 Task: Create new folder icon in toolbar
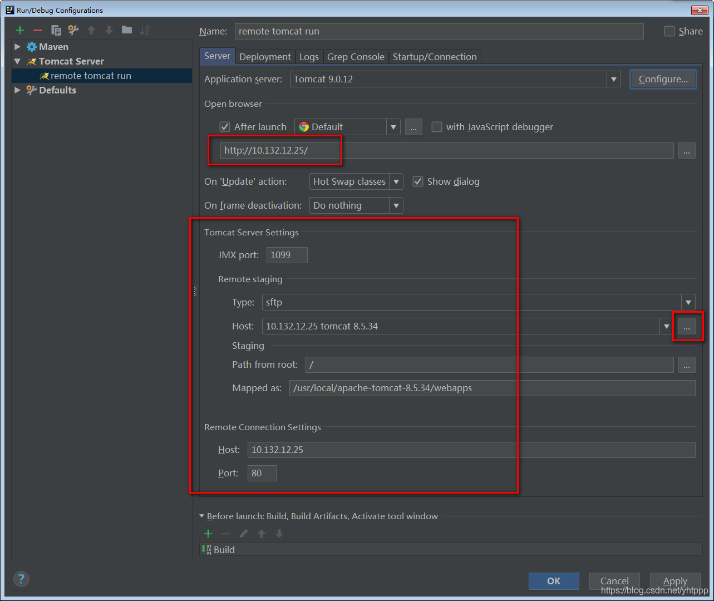pos(127,30)
